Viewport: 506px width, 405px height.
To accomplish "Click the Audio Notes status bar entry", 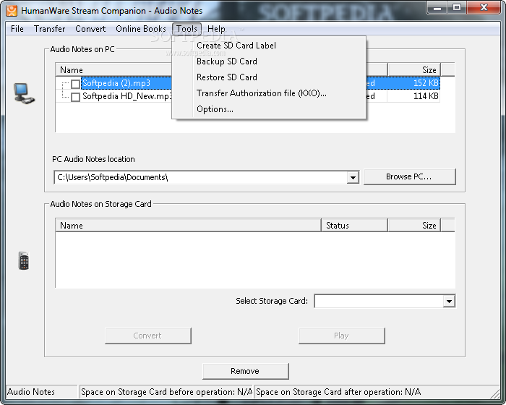I will [x=42, y=392].
